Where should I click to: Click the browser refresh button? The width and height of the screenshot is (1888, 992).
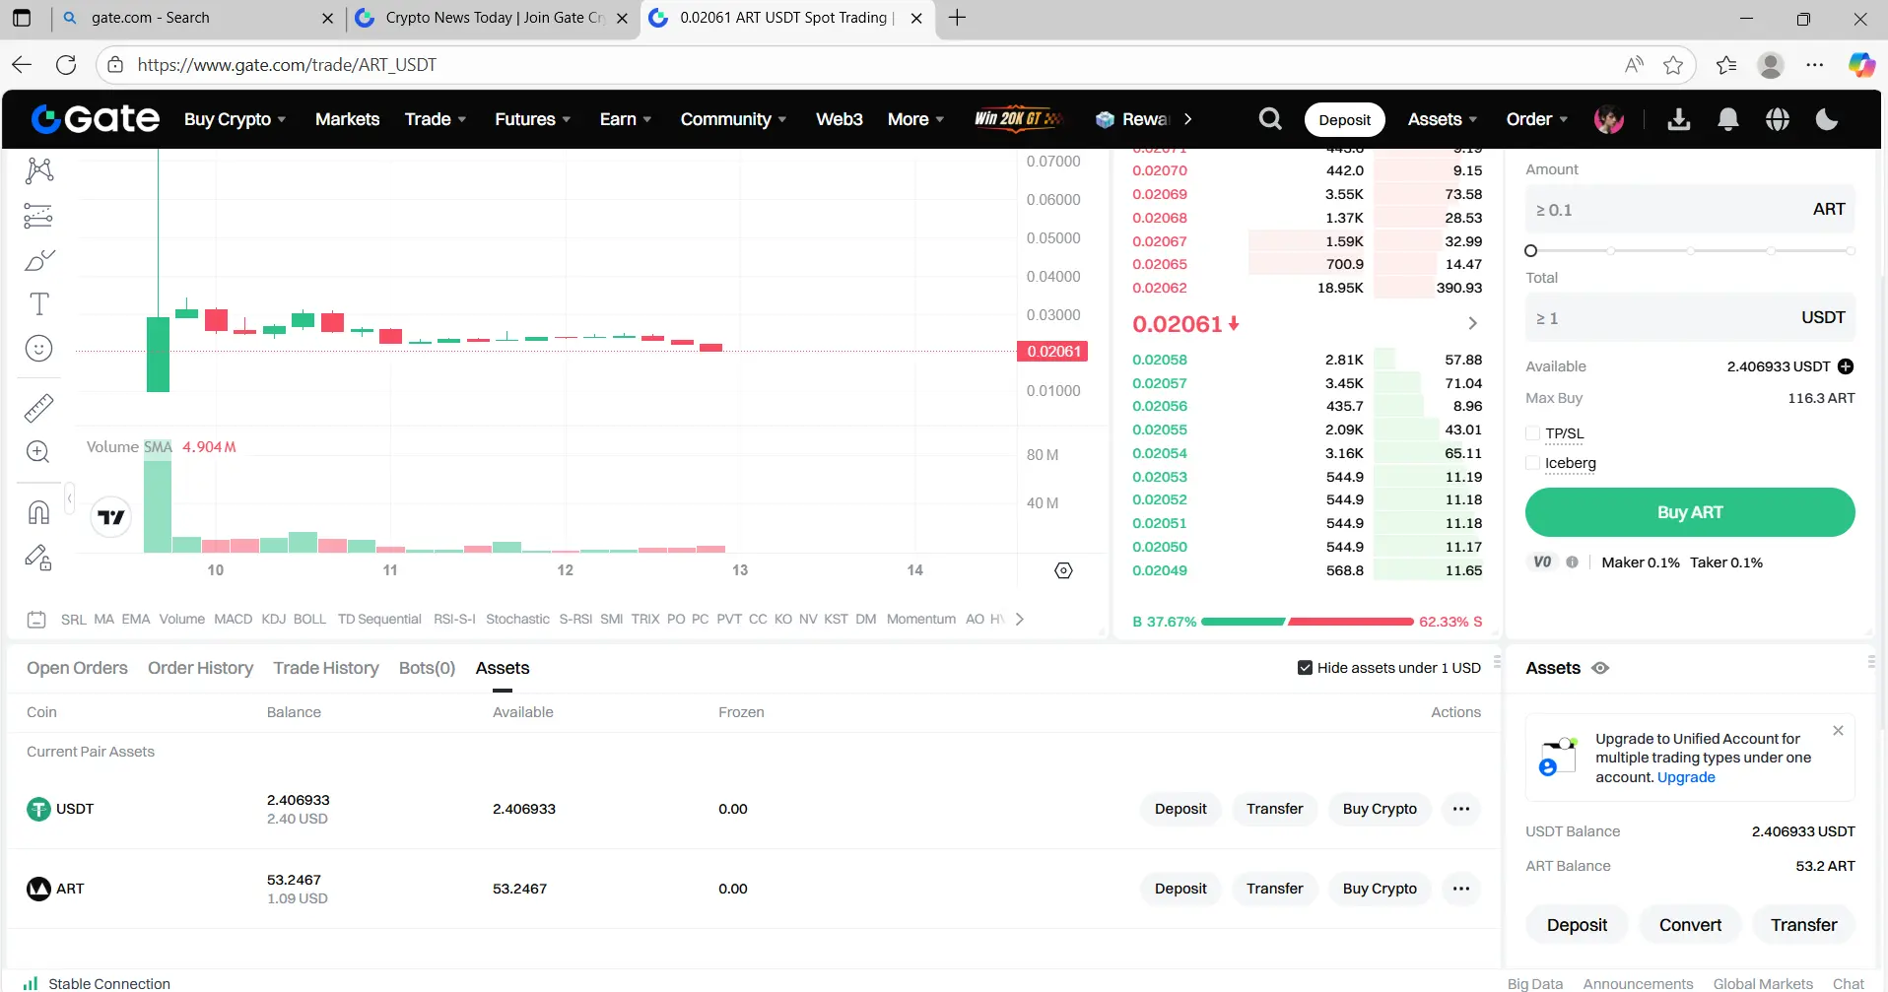[x=66, y=65]
